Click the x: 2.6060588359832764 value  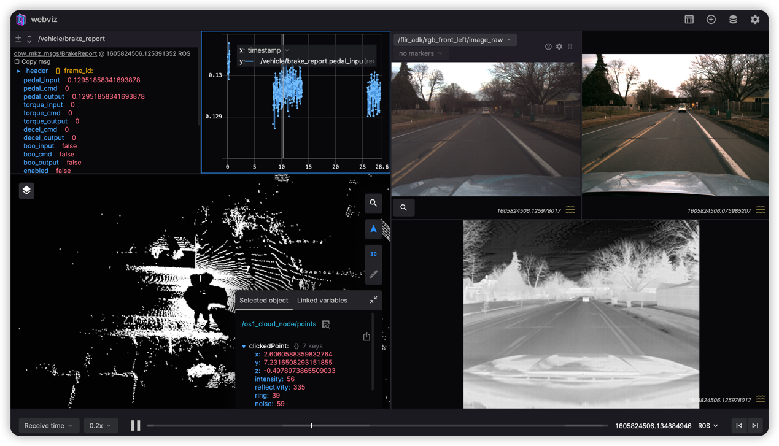pos(298,354)
